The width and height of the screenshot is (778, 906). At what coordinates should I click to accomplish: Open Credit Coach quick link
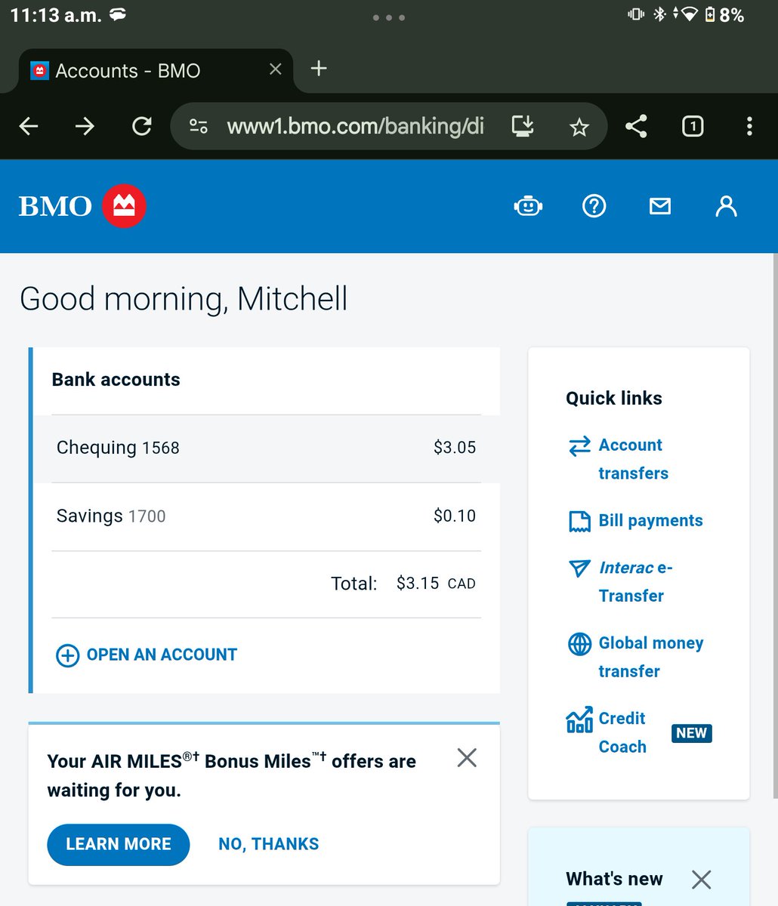622,732
